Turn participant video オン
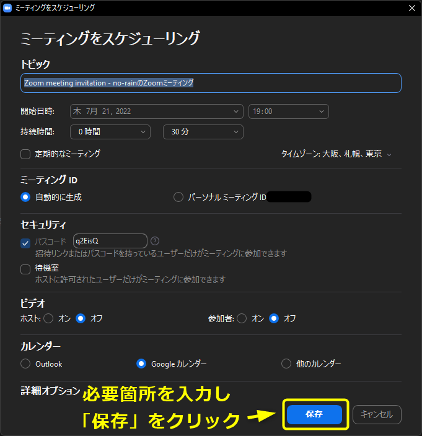The image size is (422, 436). coord(242,318)
